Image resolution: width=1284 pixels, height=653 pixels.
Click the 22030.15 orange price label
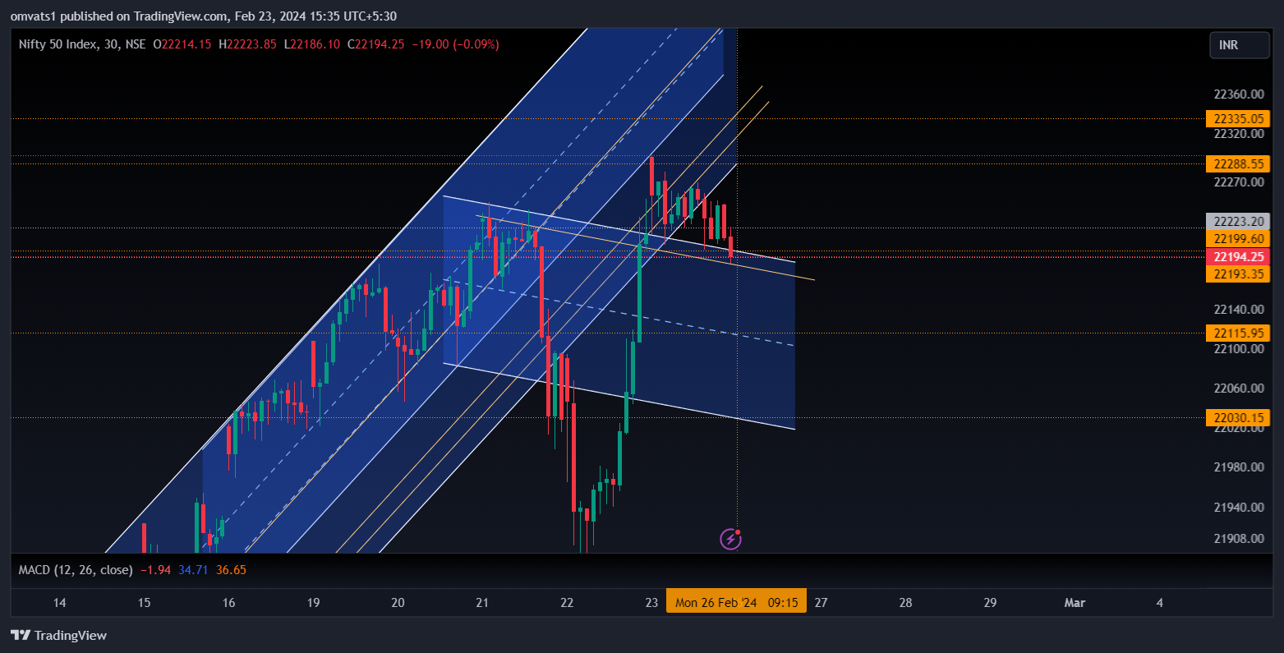coord(1238,418)
